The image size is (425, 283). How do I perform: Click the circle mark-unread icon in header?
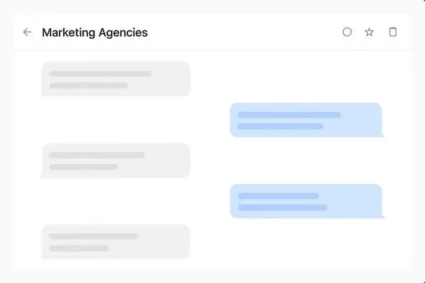click(x=347, y=32)
